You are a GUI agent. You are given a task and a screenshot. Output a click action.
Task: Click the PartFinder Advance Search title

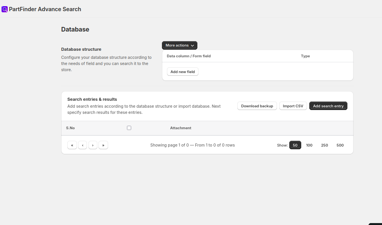(45, 9)
